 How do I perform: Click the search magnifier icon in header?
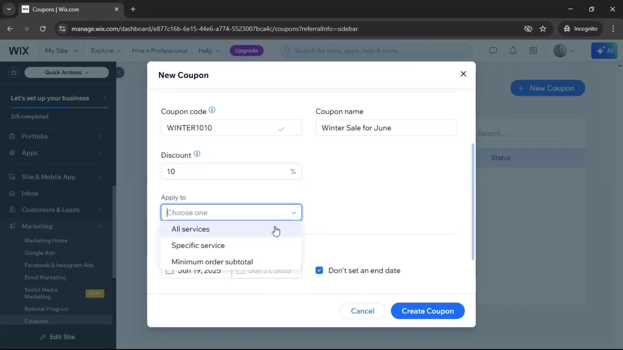tap(287, 51)
